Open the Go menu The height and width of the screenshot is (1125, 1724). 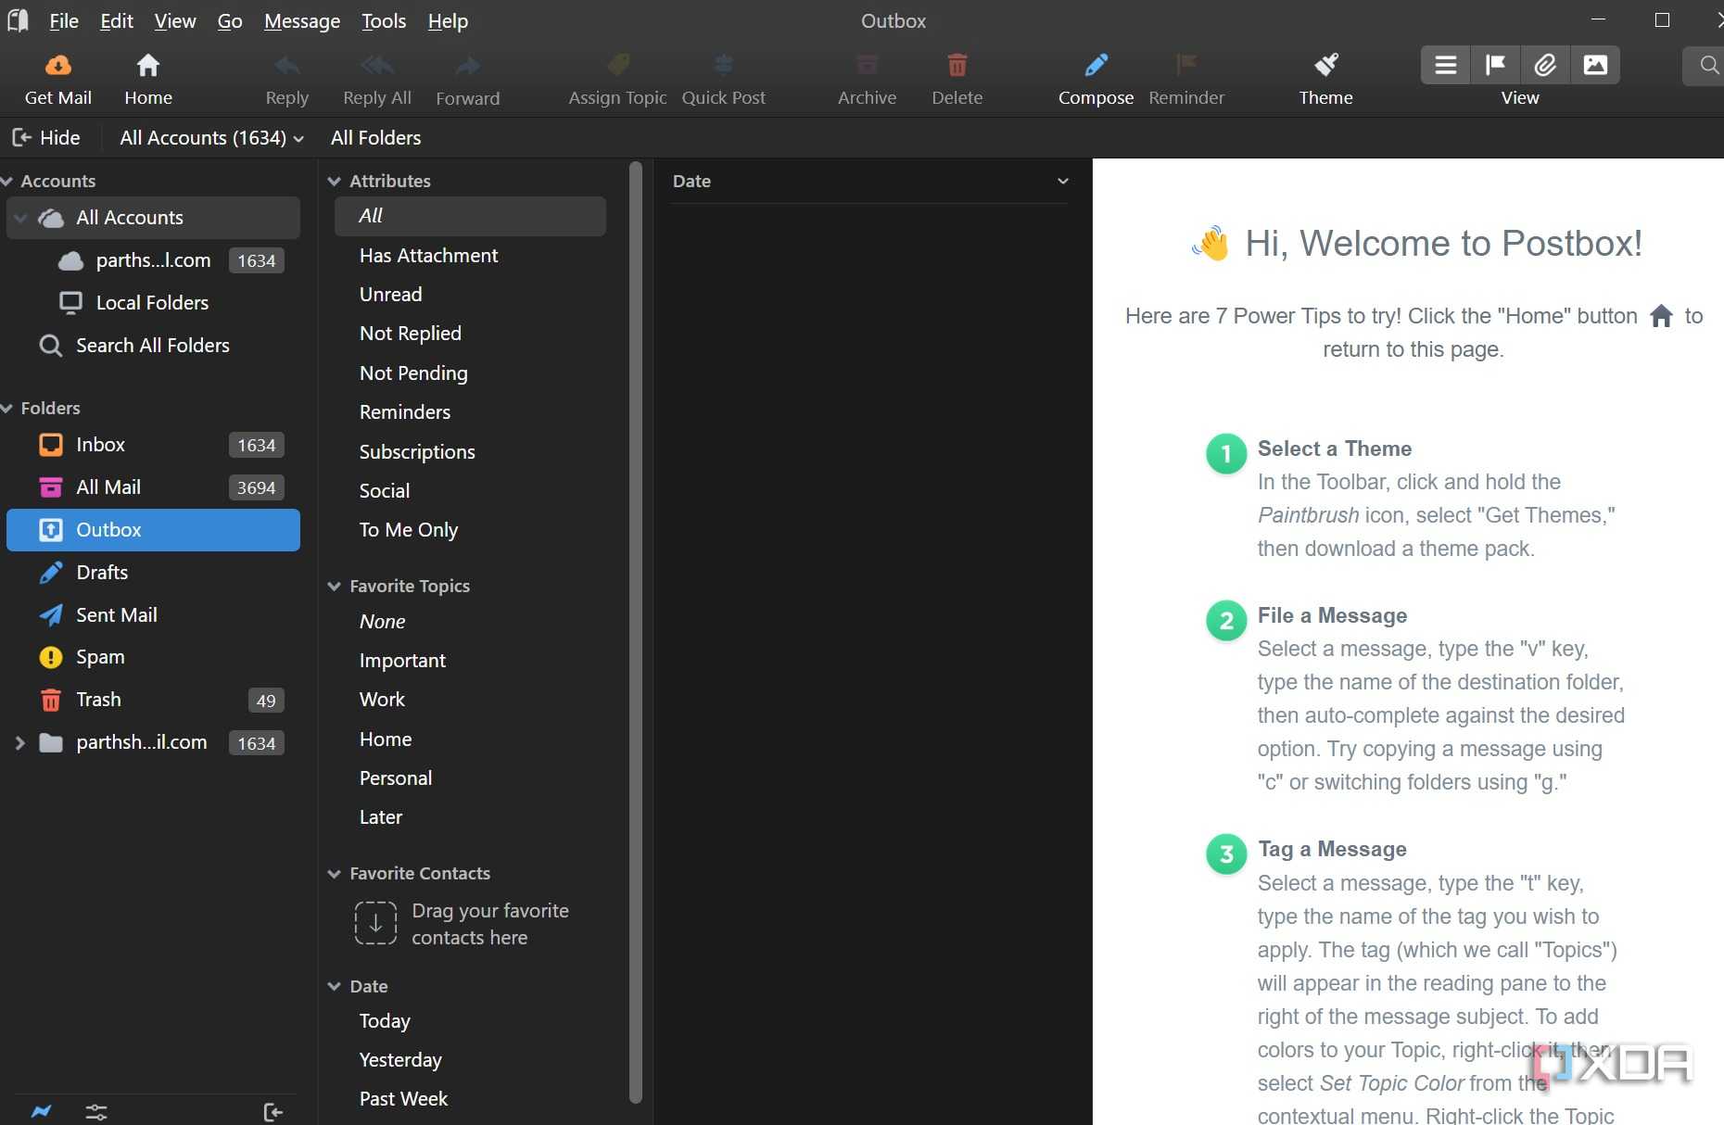tap(230, 20)
